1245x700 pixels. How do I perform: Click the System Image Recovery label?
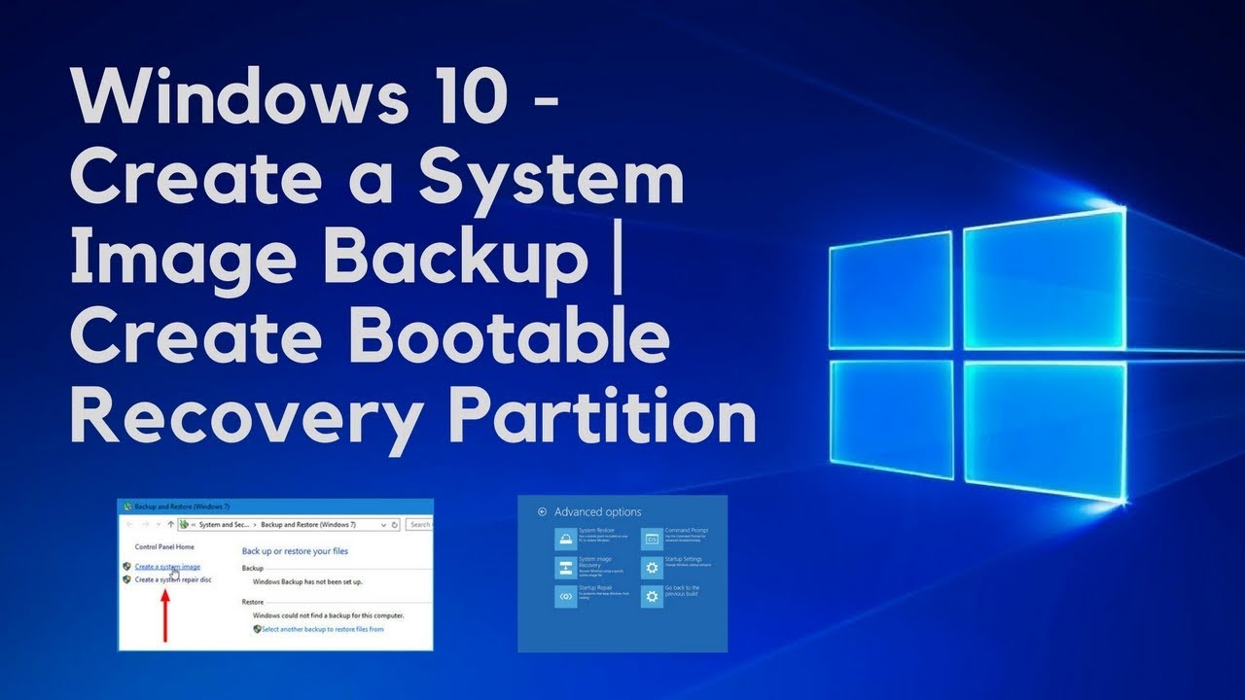595,563
